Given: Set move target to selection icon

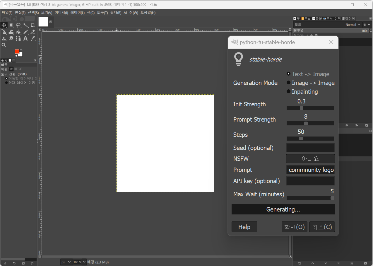Looking at the screenshot, I should (x=16, y=69).
